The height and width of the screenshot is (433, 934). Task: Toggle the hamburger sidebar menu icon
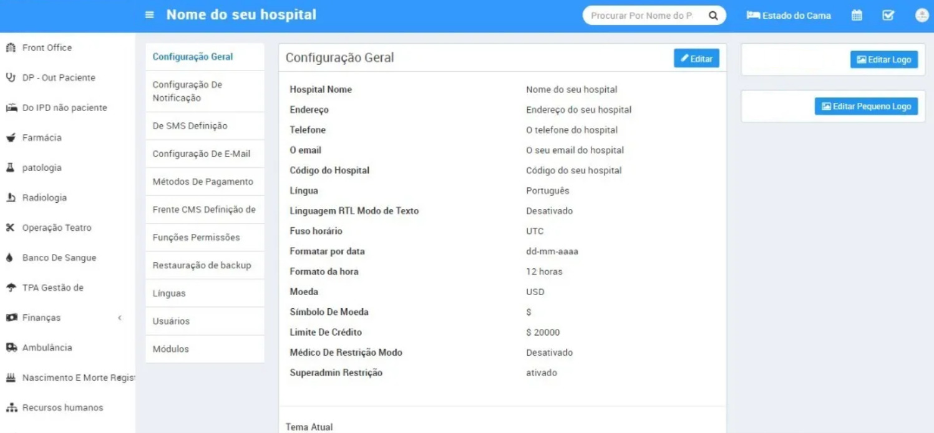point(150,15)
